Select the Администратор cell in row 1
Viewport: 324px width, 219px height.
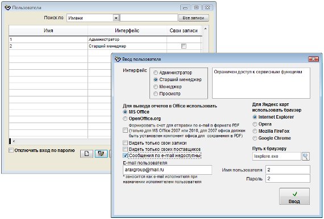pyautogui.click(x=127, y=39)
